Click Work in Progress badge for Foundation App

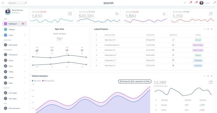pyautogui.click(x=198, y=45)
